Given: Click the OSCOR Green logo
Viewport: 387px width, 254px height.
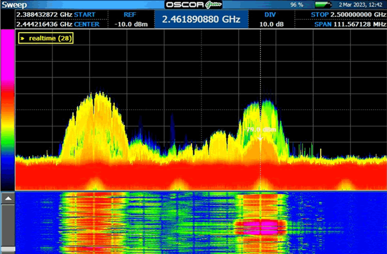Looking at the screenshot, I should (x=193, y=4).
